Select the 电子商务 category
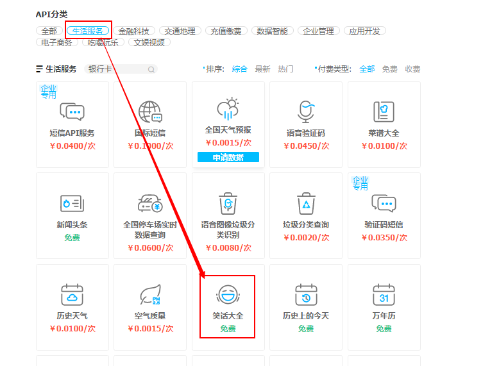 (56, 42)
